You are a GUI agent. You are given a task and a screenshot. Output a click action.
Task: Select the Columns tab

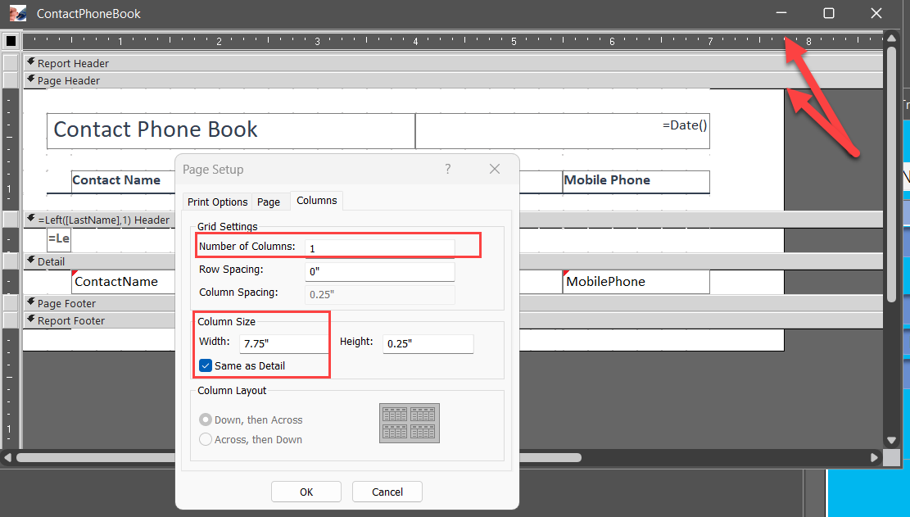pyautogui.click(x=317, y=200)
